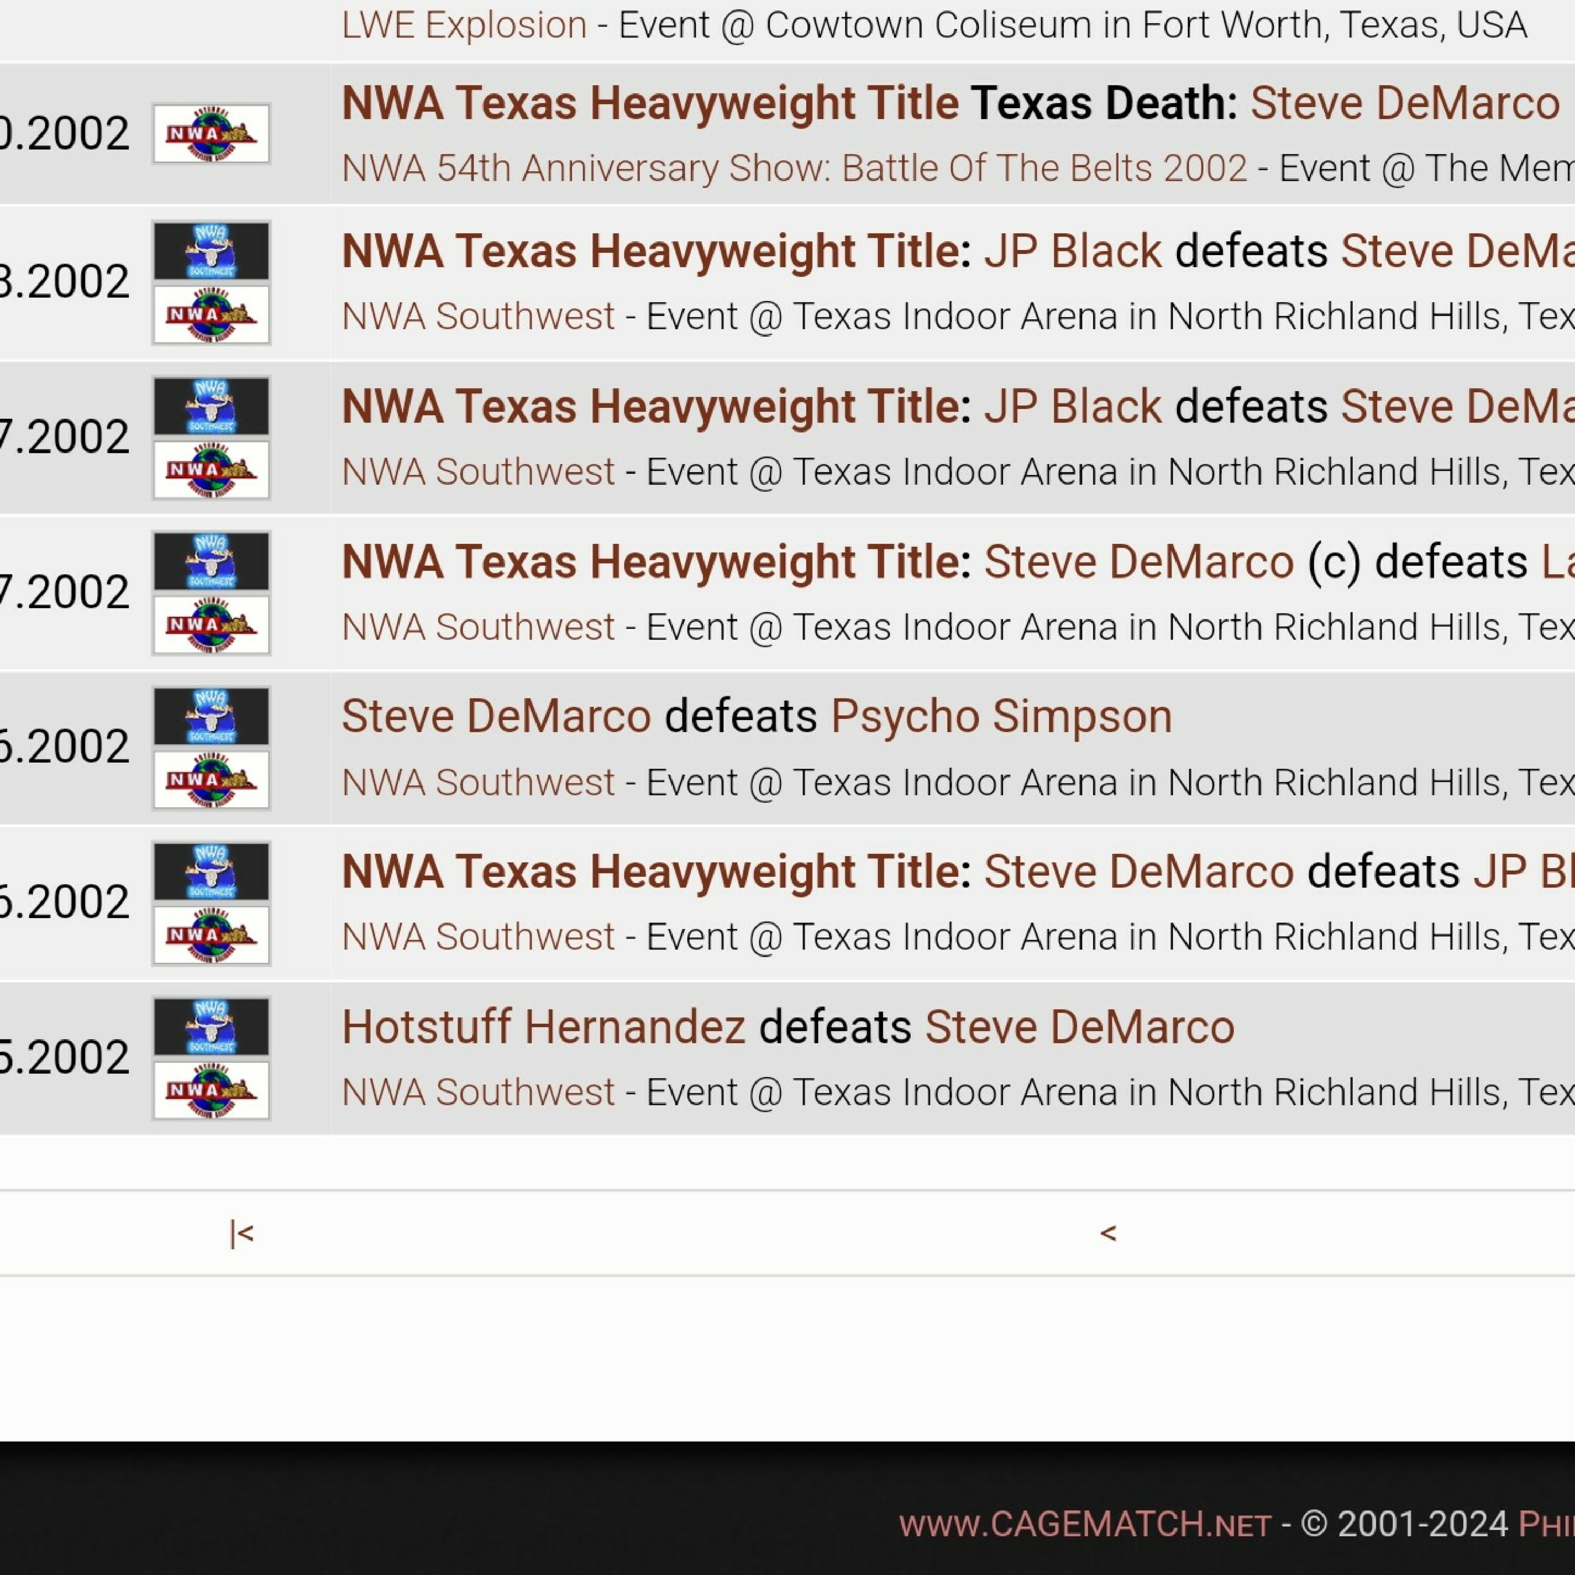The width and height of the screenshot is (1575, 1575).
Task: Open NWA 54th Anniversary Show: Battle Of The Belts 2002
Action: (x=794, y=168)
